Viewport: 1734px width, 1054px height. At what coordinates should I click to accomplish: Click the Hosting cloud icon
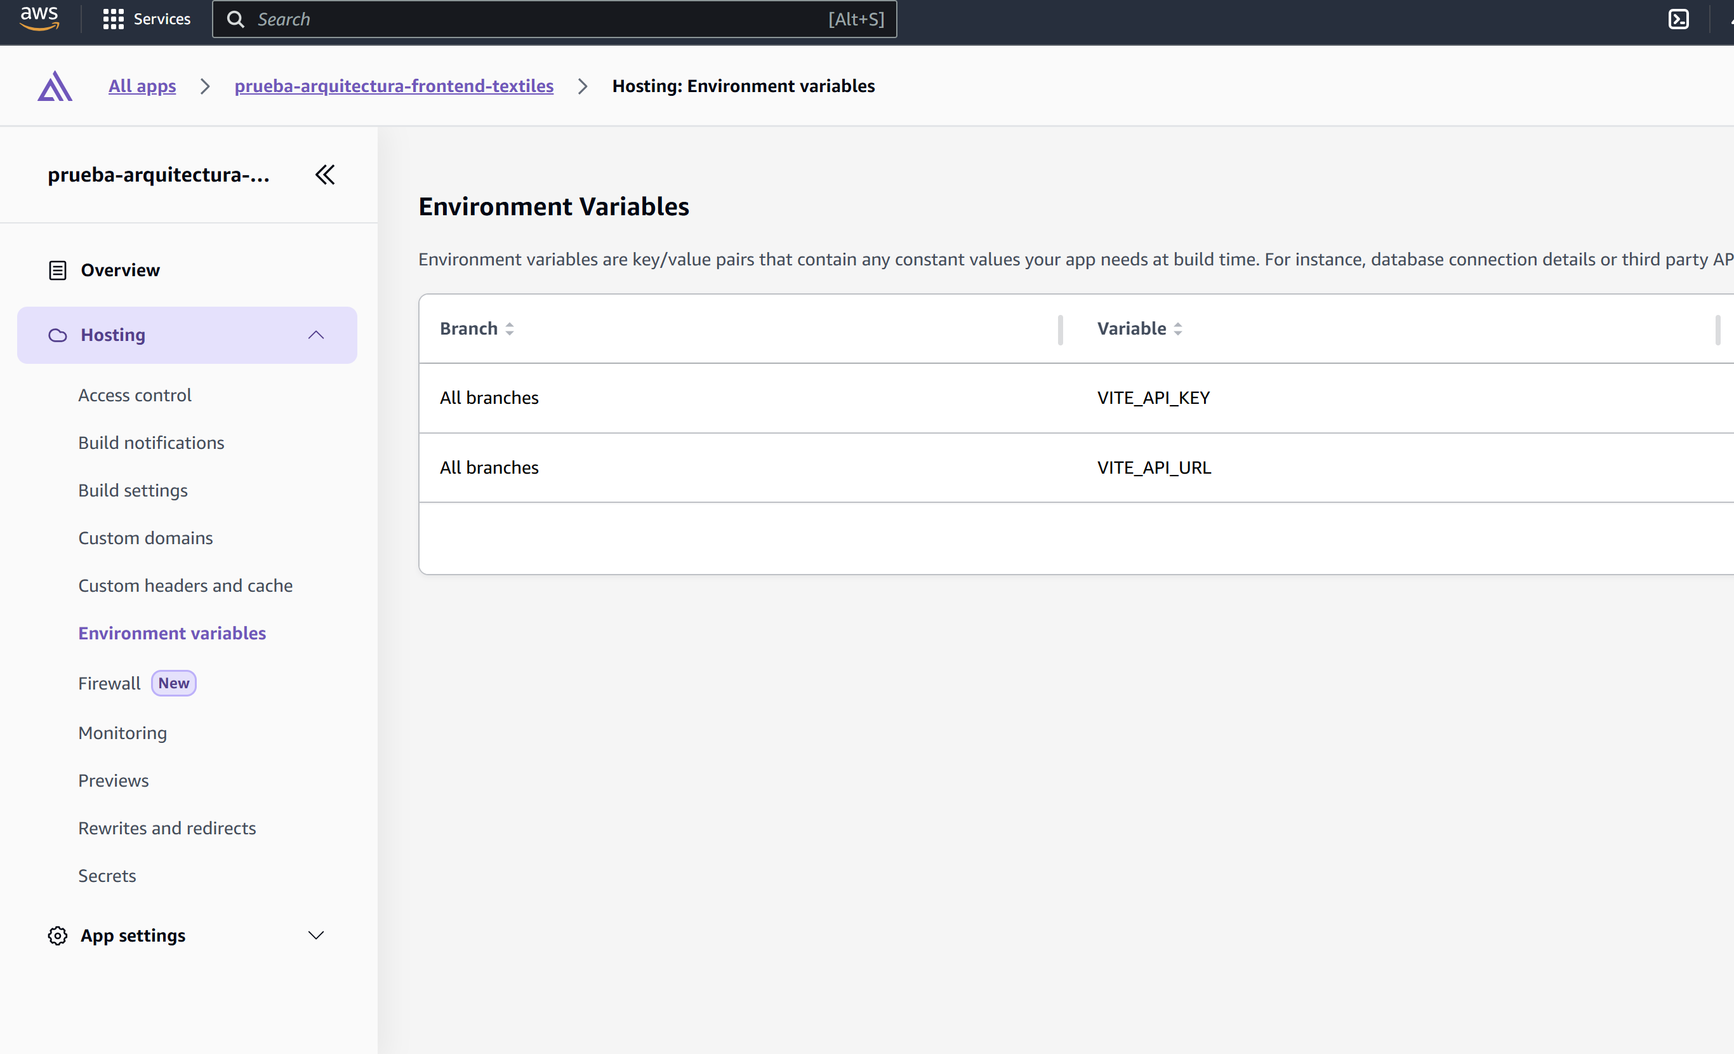[x=58, y=335]
